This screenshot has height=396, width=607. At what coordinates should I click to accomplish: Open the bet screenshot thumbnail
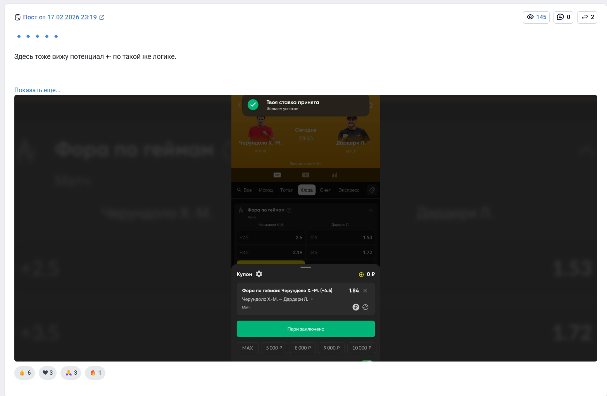point(306,228)
